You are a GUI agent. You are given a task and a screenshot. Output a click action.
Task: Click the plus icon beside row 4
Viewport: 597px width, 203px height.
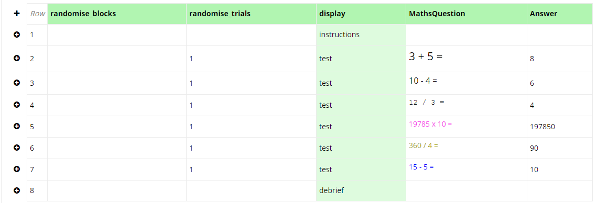17,105
